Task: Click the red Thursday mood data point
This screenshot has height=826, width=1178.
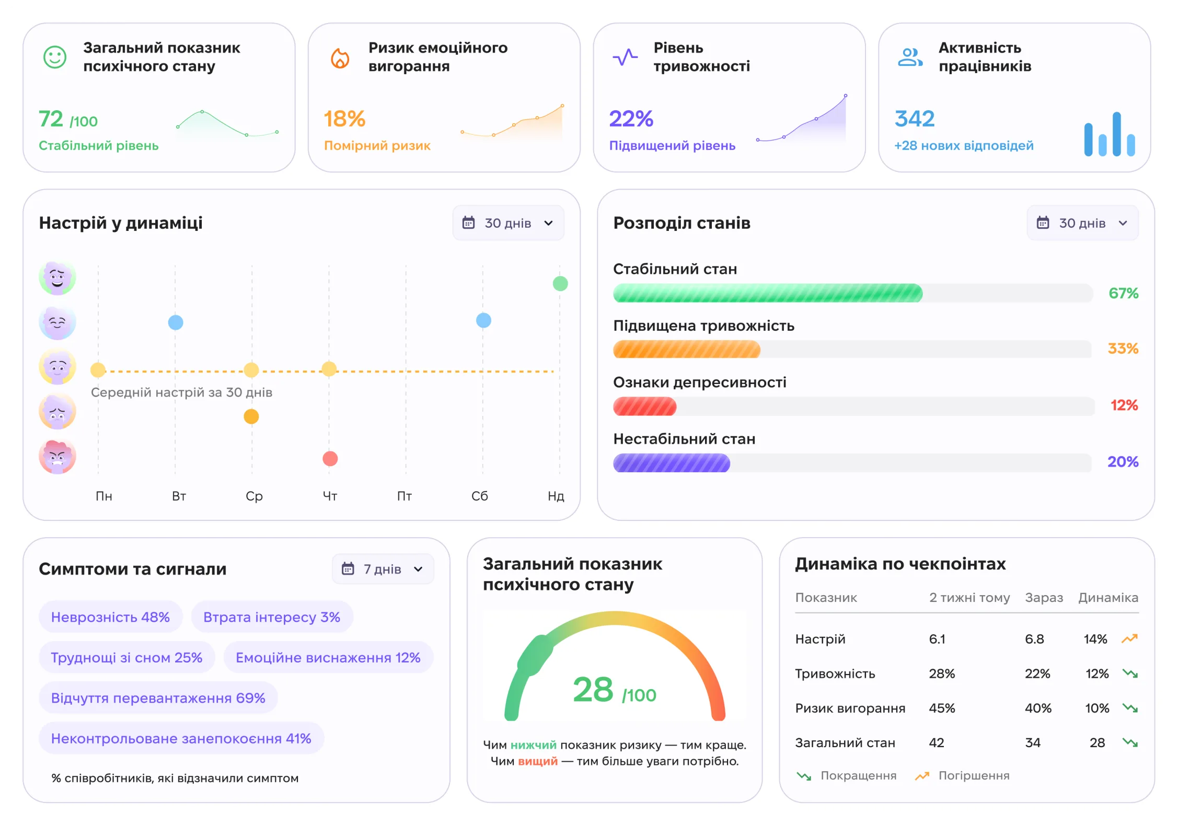Action: (330, 459)
